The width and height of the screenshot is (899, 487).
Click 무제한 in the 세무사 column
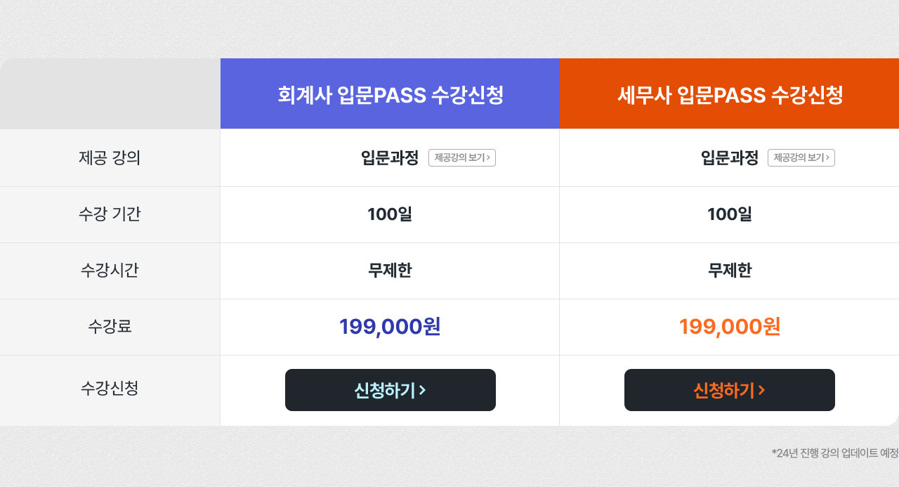tap(730, 271)
